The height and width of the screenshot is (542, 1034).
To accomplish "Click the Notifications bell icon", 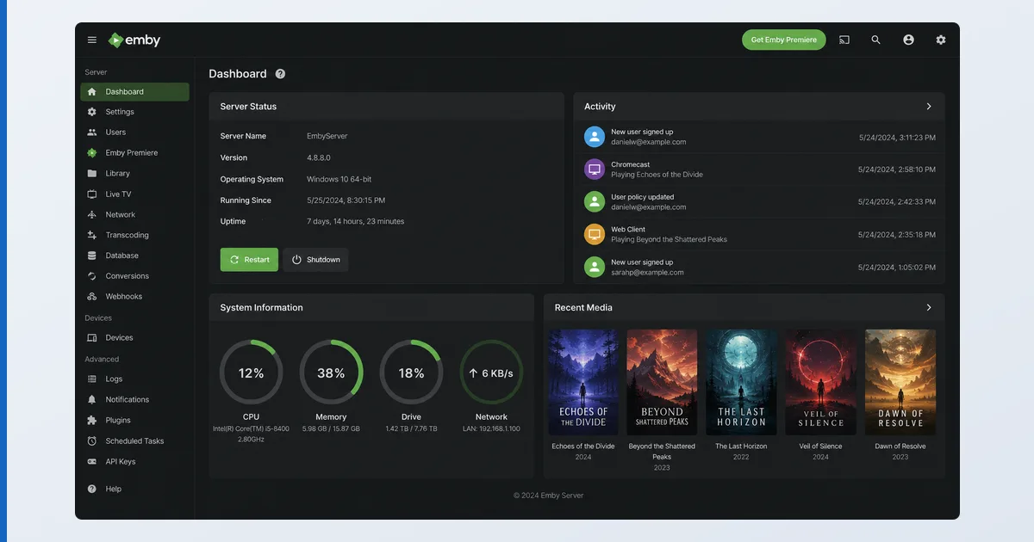I will tap(92, 400).
